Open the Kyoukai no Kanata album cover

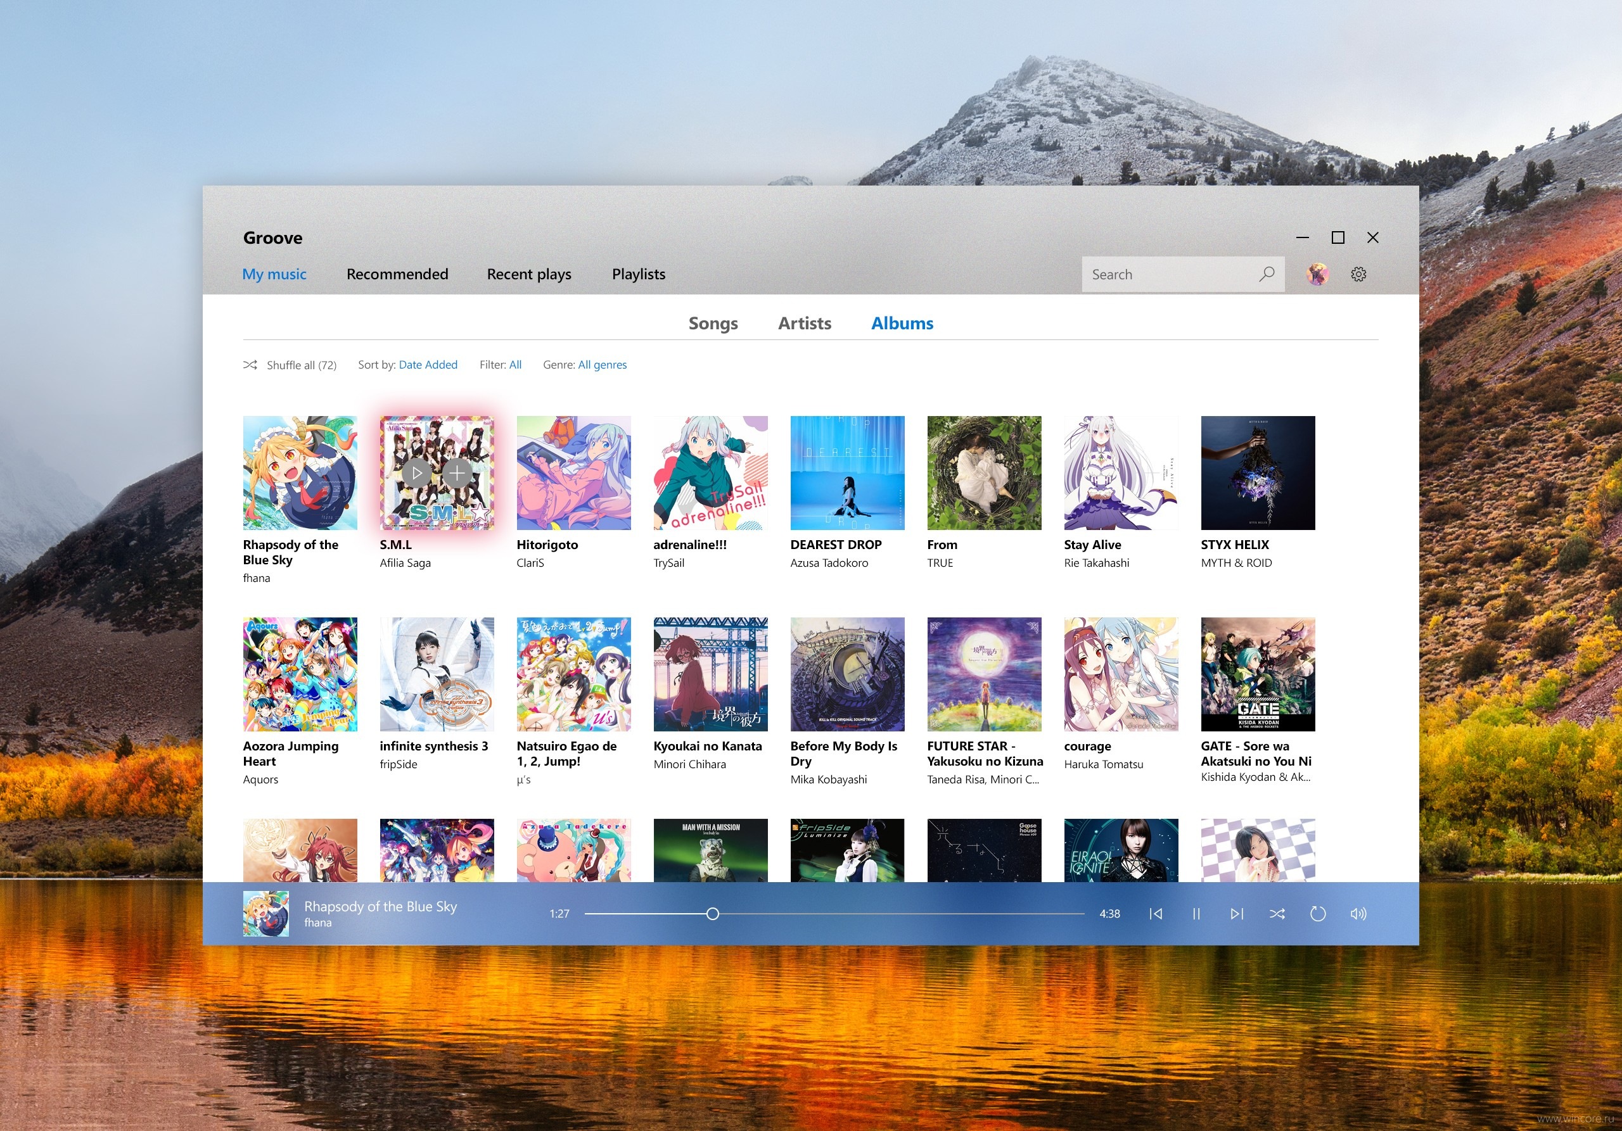(711, 674)
